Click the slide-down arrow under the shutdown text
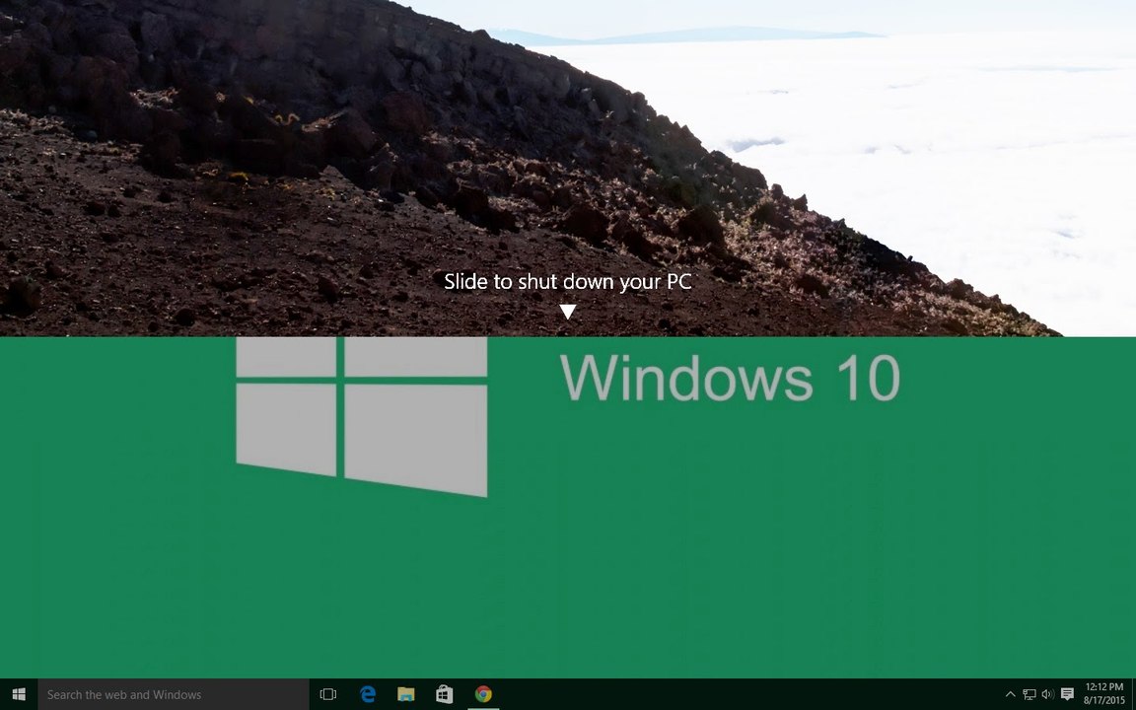The image size is (1136, 710). [x=568, y=312]
